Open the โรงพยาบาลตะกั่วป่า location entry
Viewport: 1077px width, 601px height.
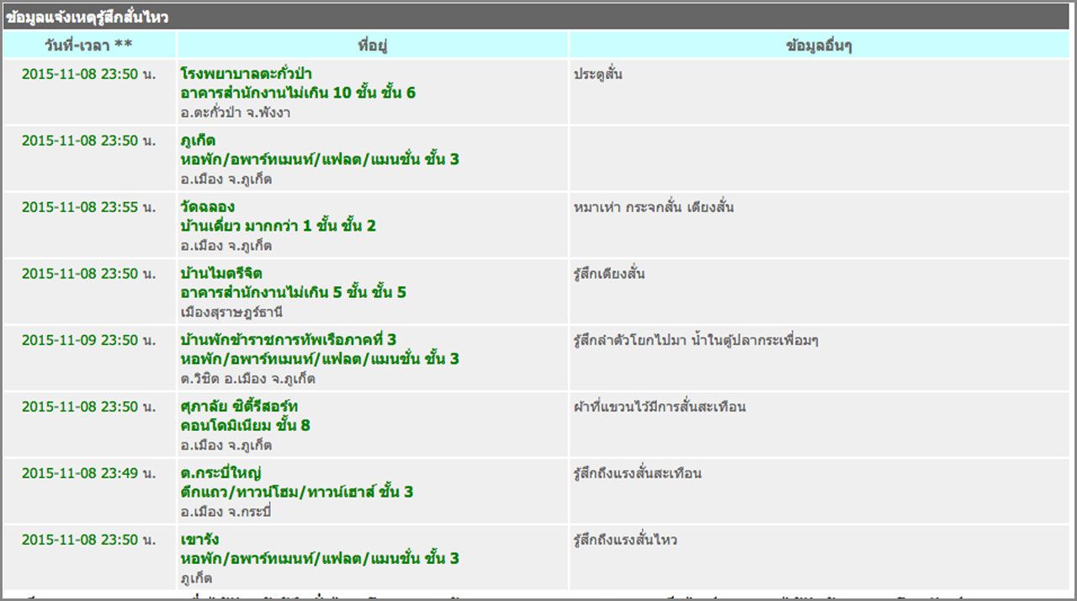(246, 74)
